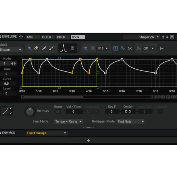177x178 pixels.
Task: Open the Off dropdown menu
Action: [x=148, y=48]
